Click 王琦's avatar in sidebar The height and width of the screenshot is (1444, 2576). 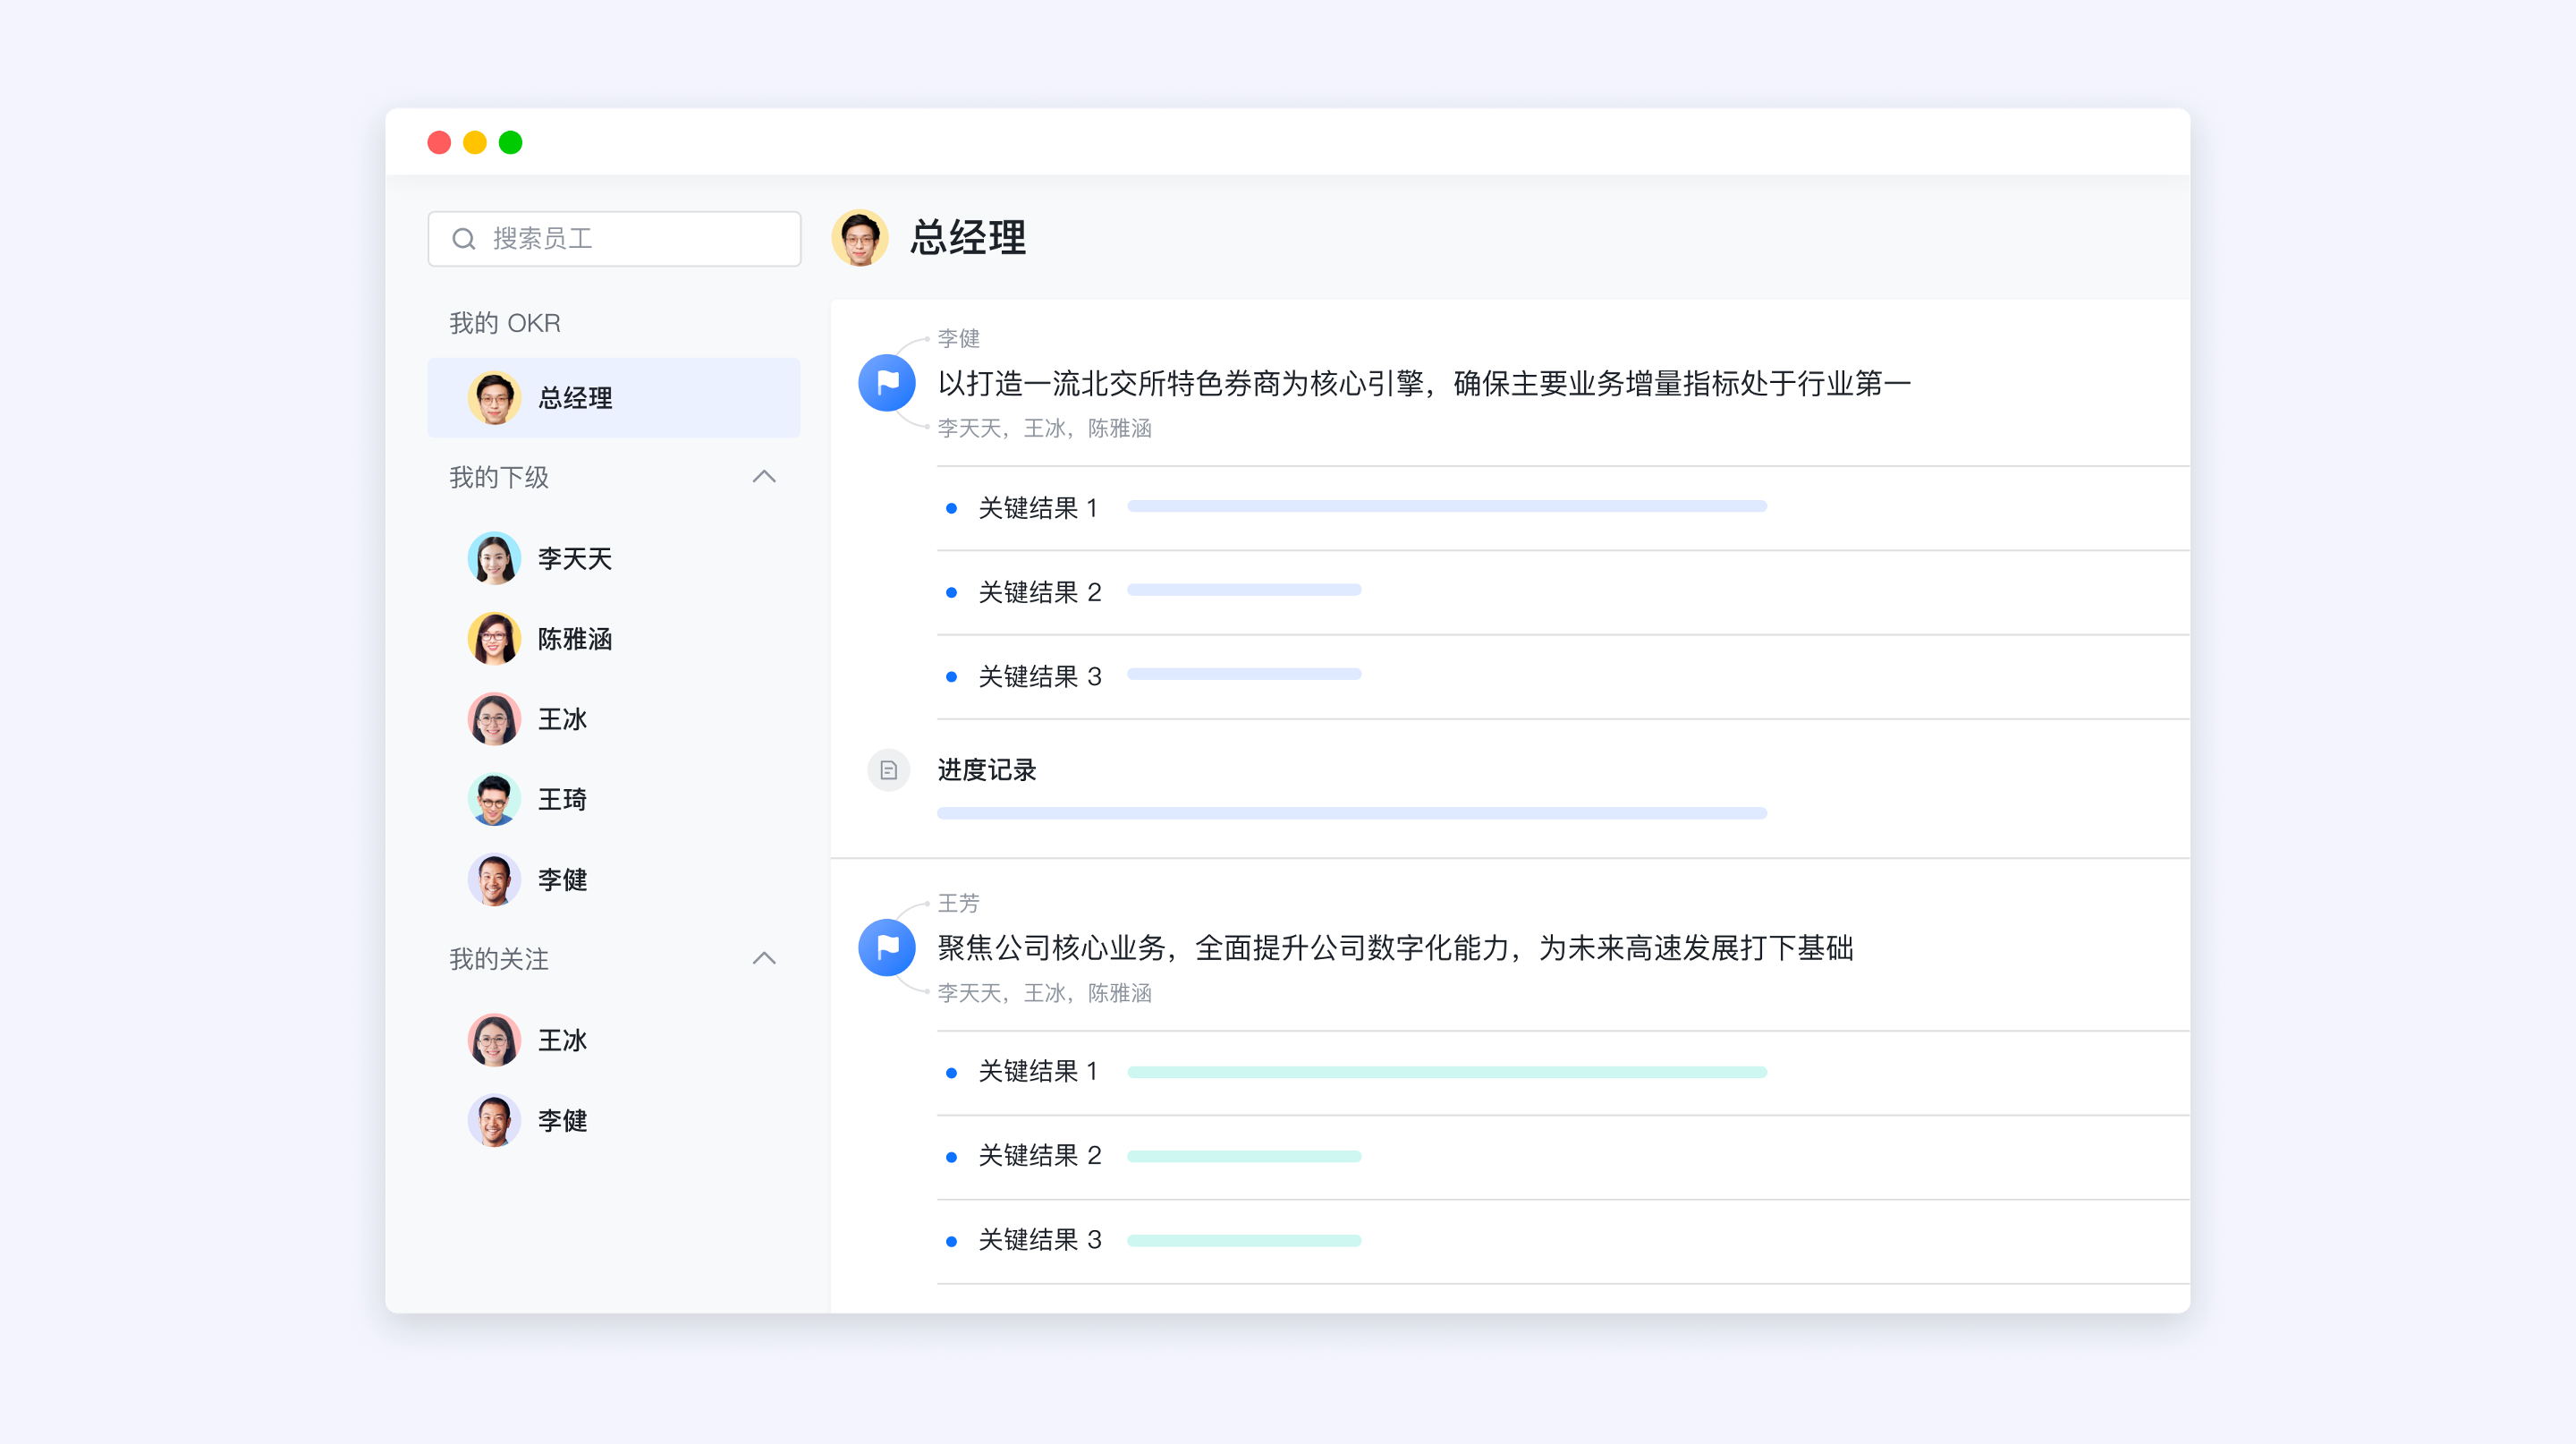494,799
